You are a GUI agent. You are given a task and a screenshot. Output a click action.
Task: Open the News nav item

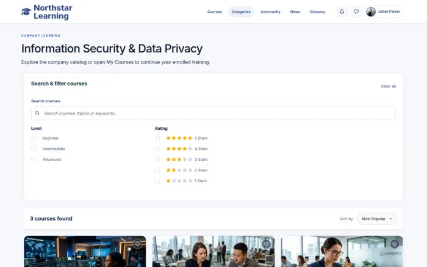(295, 12)
